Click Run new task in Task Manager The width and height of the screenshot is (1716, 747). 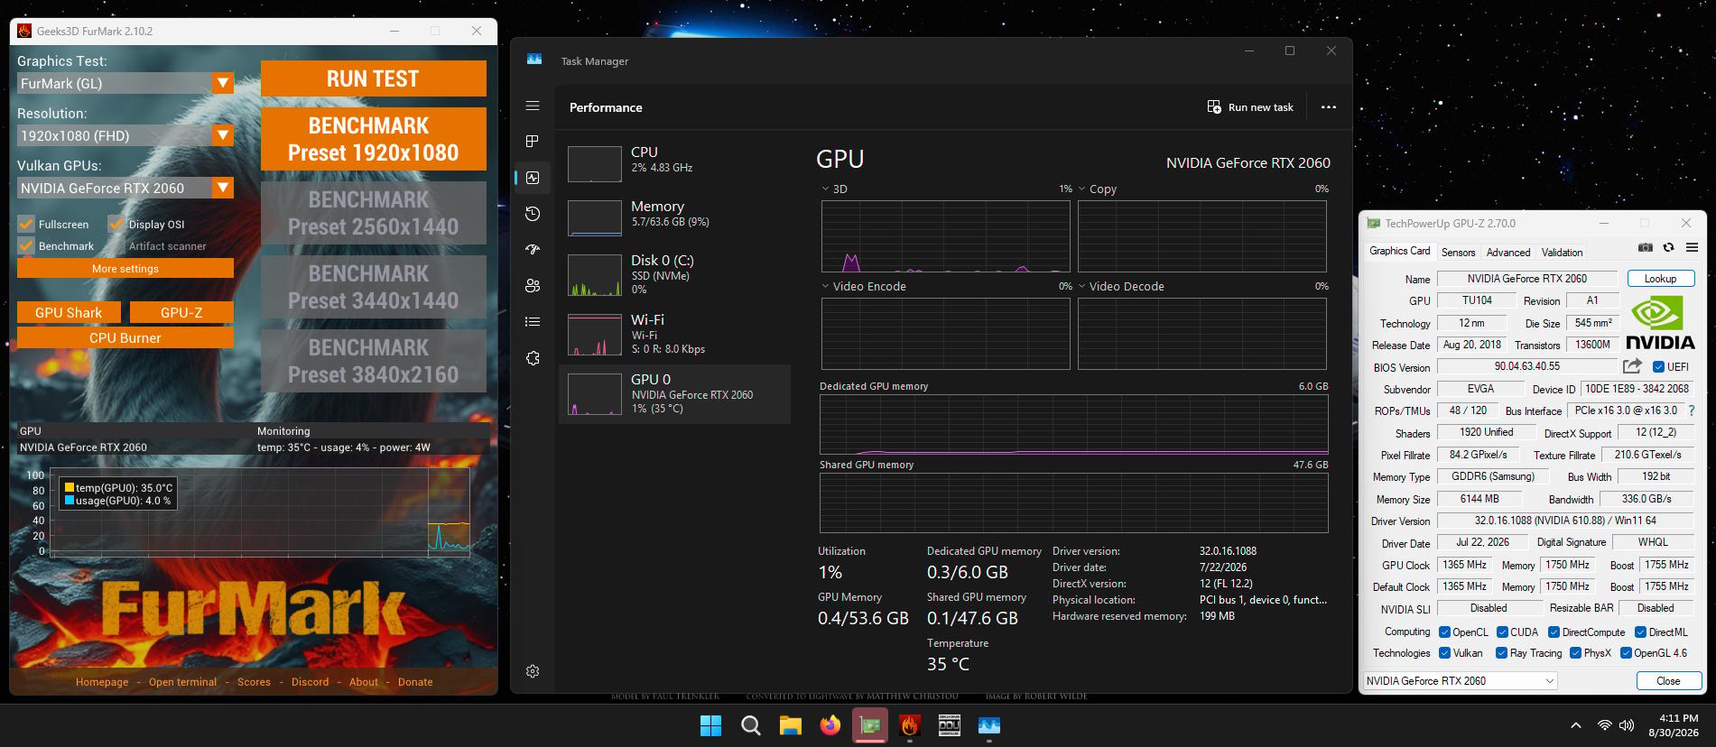1250,107
